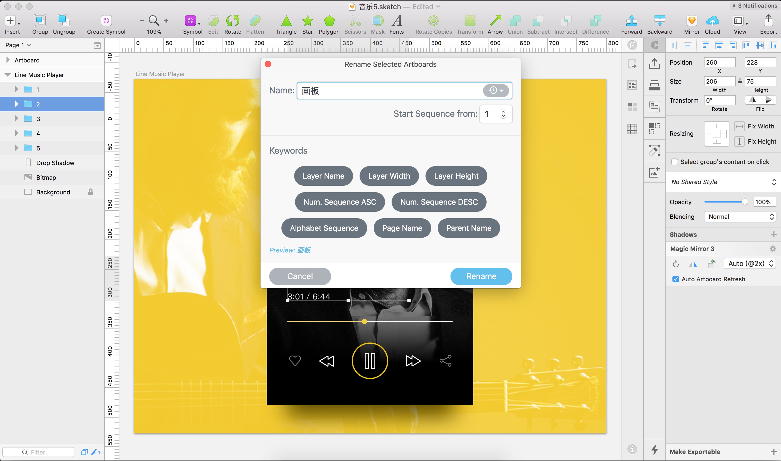Screen dimensions: 781x461
Task: Select the Triangle shape tool
Action: (x=286, y=21)
